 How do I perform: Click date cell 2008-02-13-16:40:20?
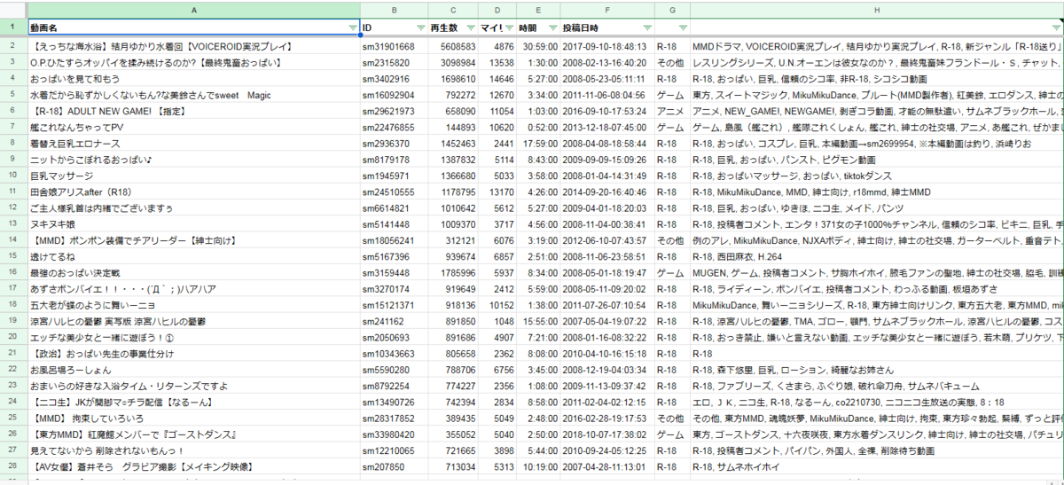pos(607,62)
